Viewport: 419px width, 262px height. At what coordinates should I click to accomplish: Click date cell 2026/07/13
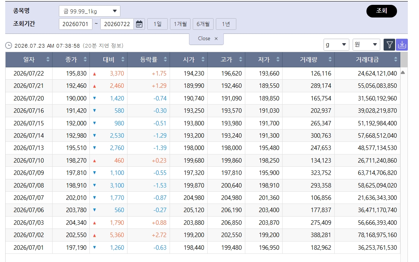tap(29, 148)
